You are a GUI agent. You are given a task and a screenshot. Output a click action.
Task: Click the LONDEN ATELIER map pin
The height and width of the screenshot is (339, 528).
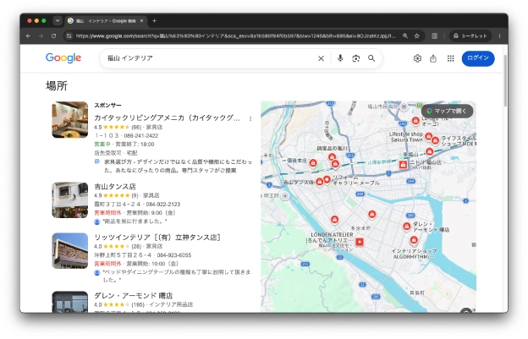tap(360, 242)
